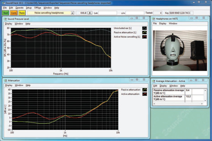
Task: Click the Average Attenuation table's scroll-down arrow
Action: tap(205, 100)
